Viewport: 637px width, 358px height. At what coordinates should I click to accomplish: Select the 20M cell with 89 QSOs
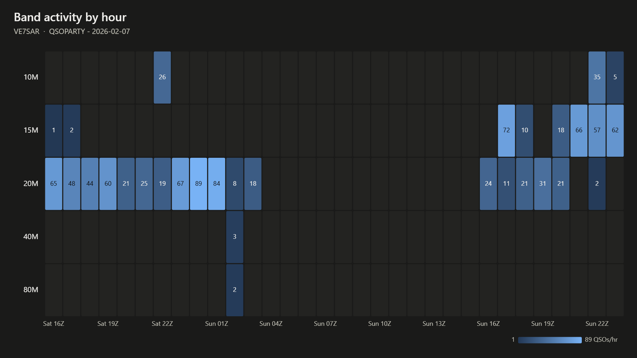199,184
